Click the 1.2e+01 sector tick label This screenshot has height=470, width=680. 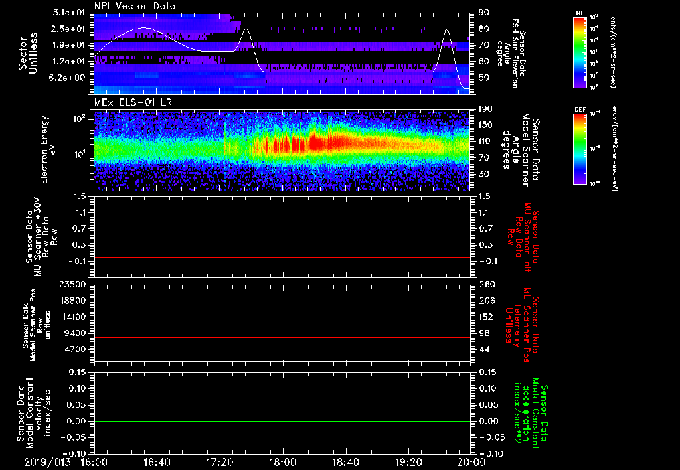point(69,62)
